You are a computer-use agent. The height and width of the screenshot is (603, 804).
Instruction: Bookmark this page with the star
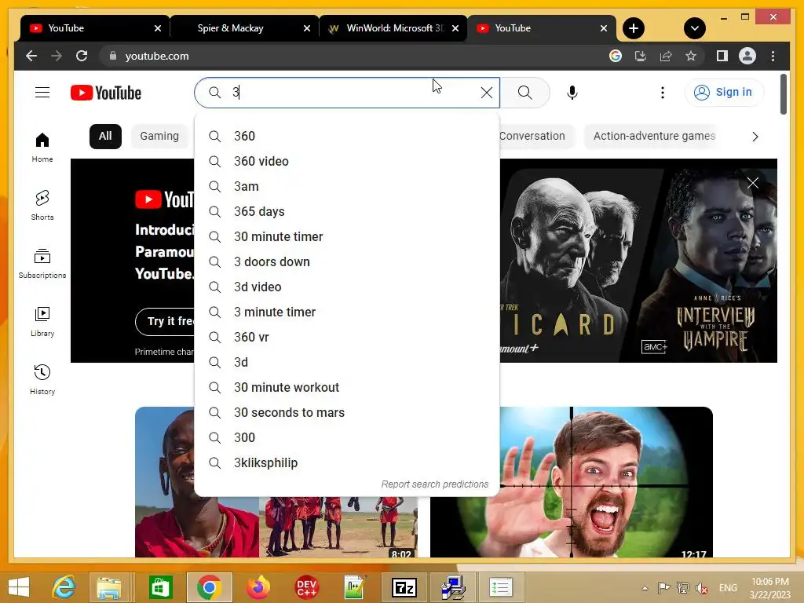coord(691,56)
